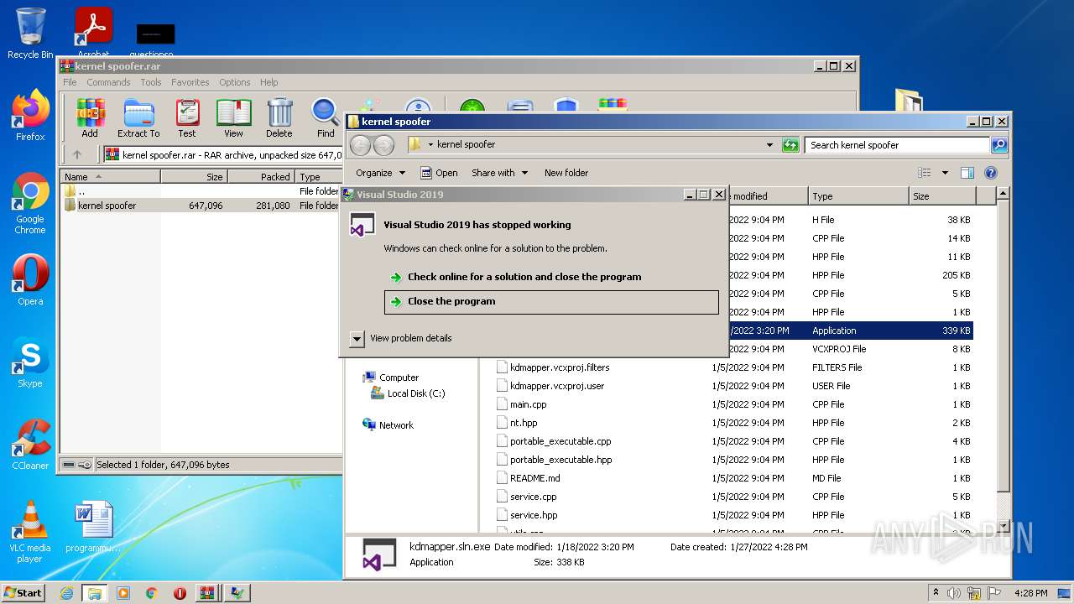The height and width of the screenshot is (604, 1074).
Task: Check online for a solution and close
Action: pyautogui.click(x=551, y=277)
